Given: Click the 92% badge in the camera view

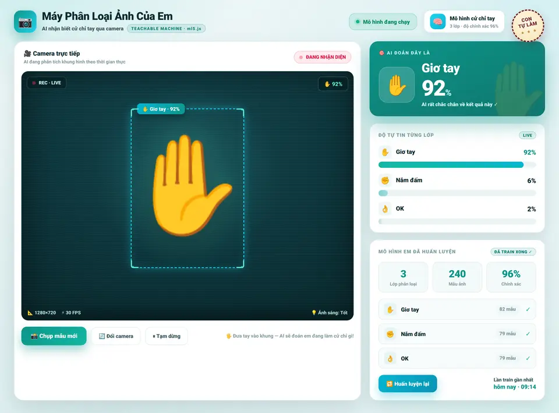Looking at the screenshot, I should 333,84.
